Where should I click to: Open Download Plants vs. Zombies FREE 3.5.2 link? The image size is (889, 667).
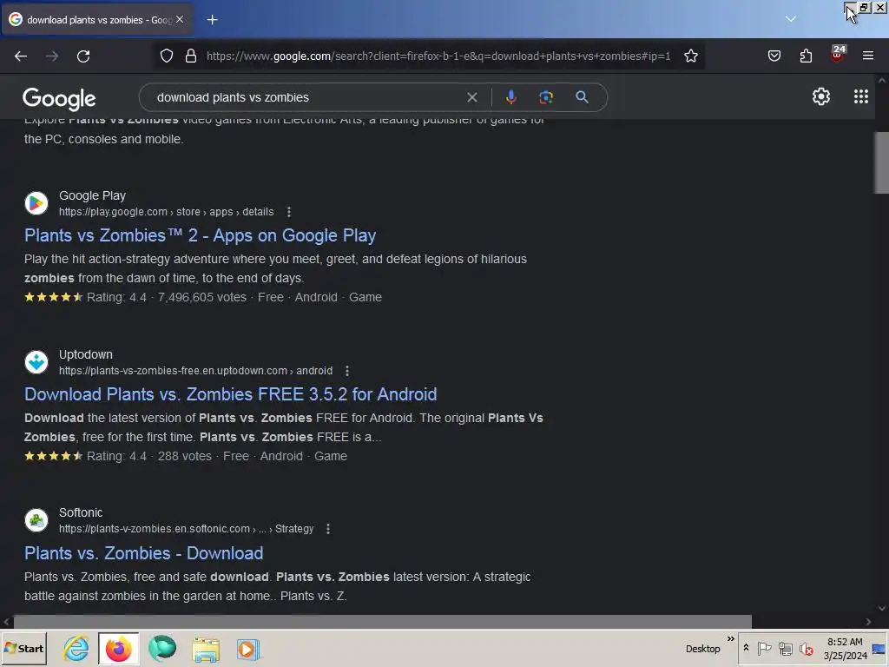tap(231, 394)
